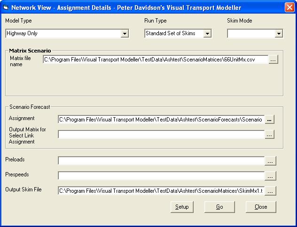Click the Output Matrix for Select Link Assignment label
This screenshot has width=297, height=227.
tap(27, 136)
